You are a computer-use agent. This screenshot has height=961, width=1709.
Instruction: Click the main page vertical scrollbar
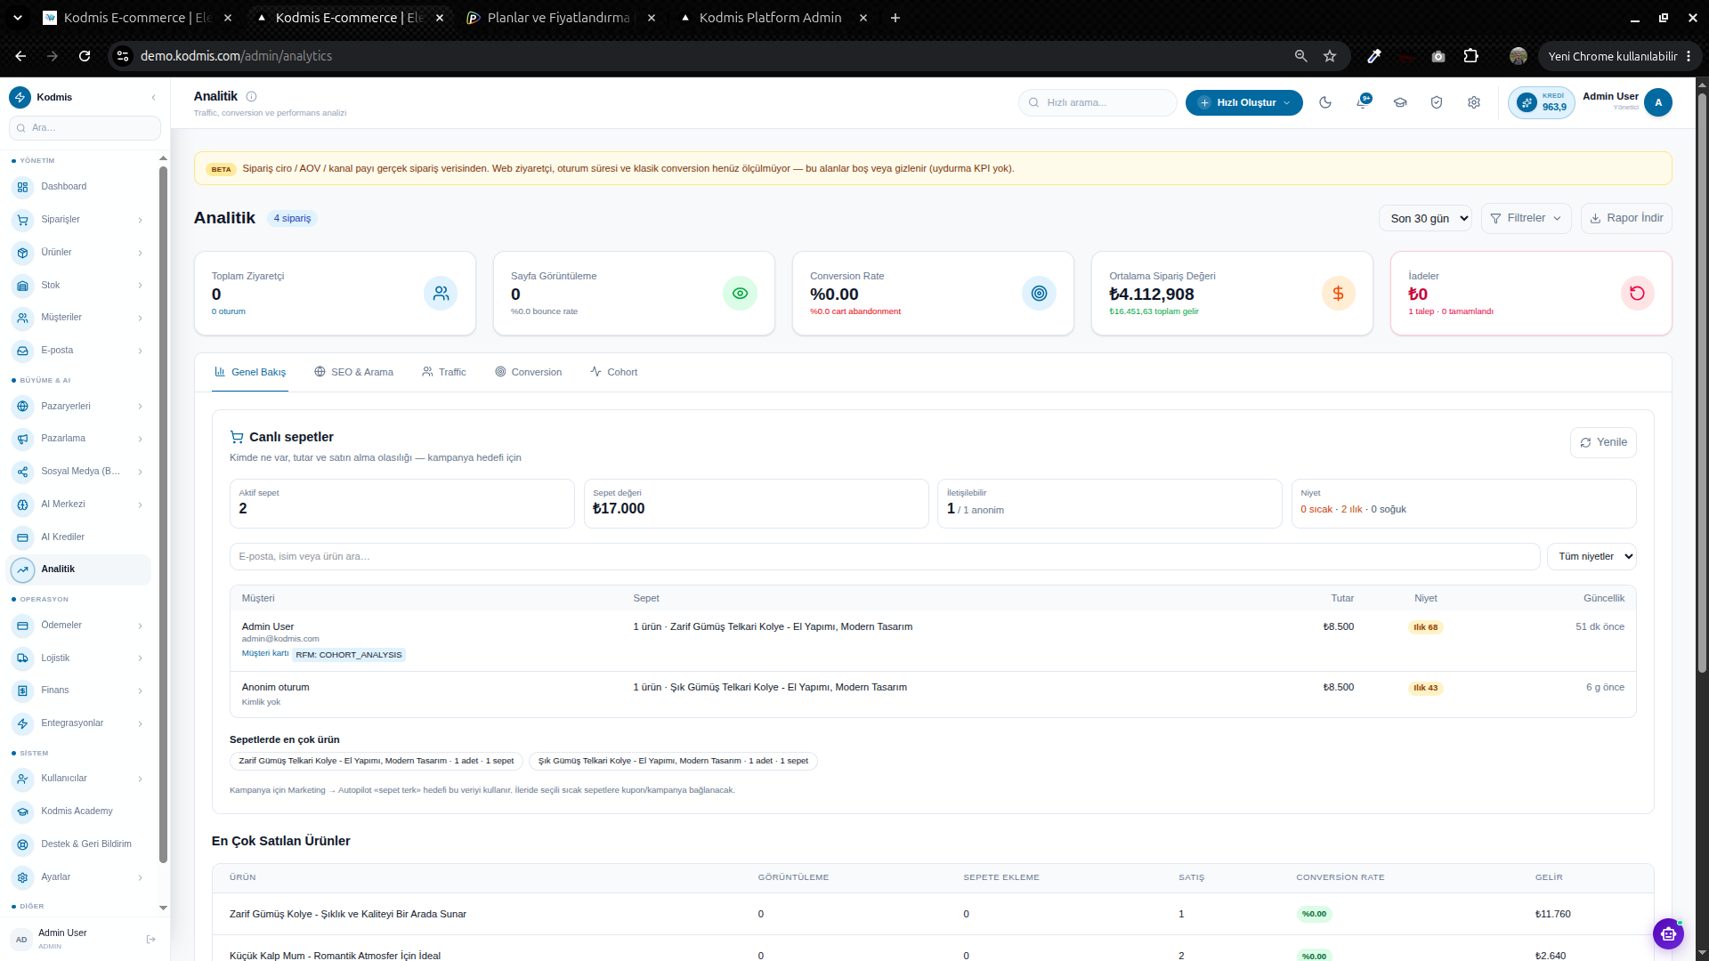point(1702,383)
